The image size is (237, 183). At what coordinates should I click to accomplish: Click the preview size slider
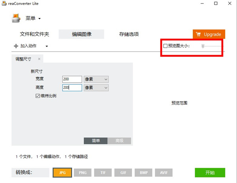(x=203, y=46)
